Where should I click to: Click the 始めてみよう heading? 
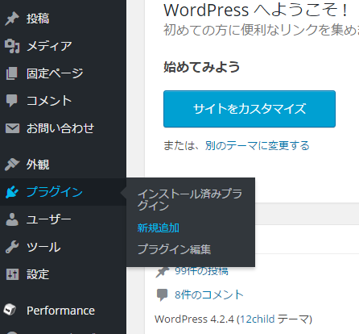point(201,67)
